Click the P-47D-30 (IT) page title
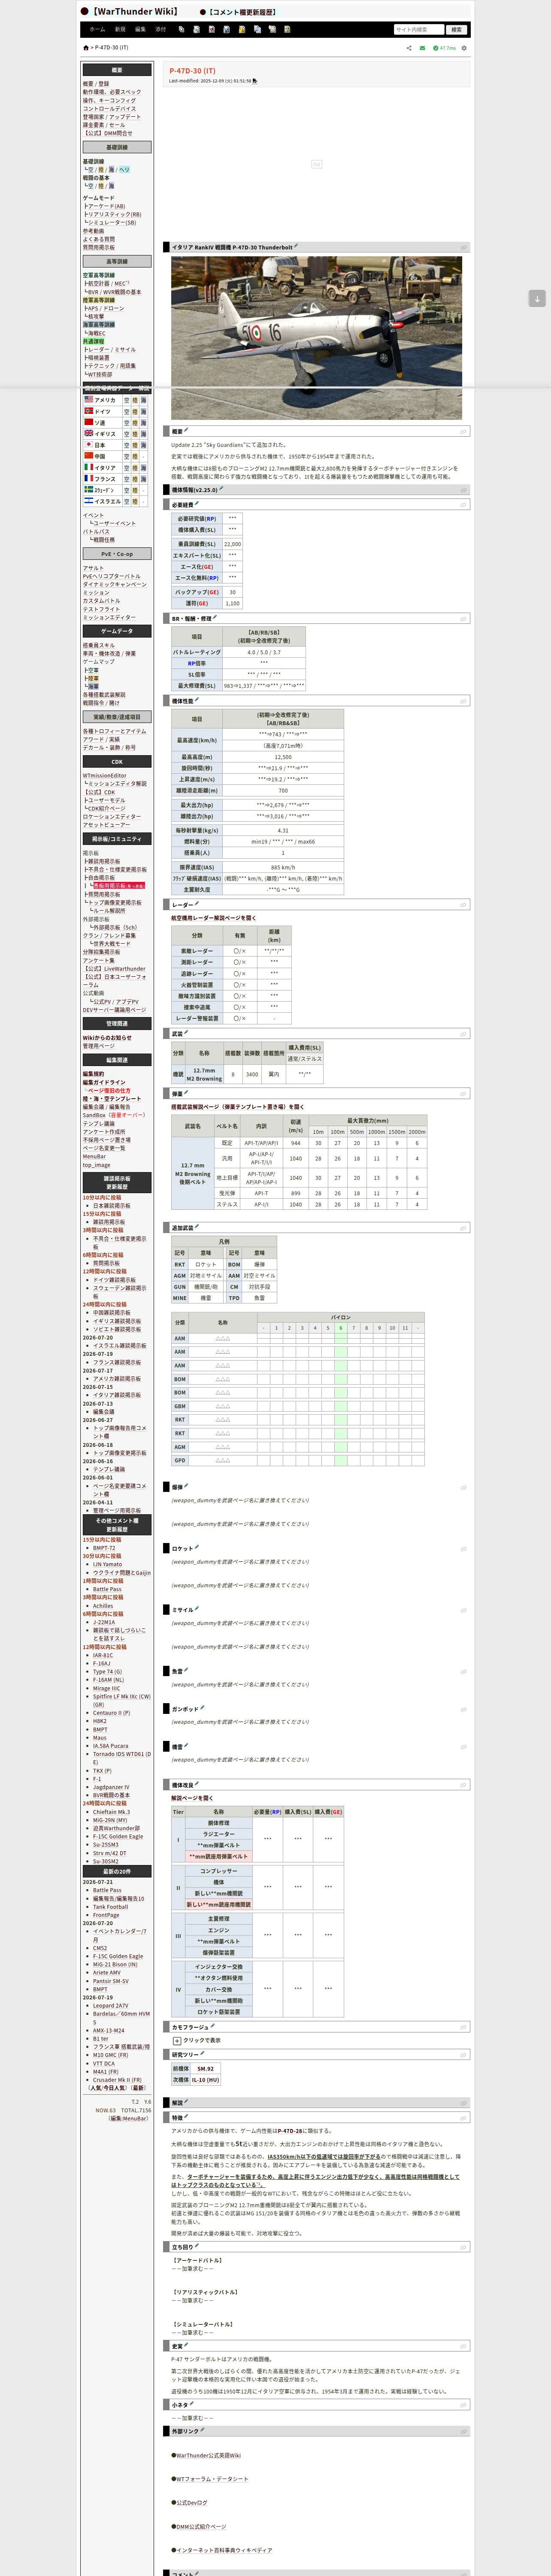 tap(192, 71)
